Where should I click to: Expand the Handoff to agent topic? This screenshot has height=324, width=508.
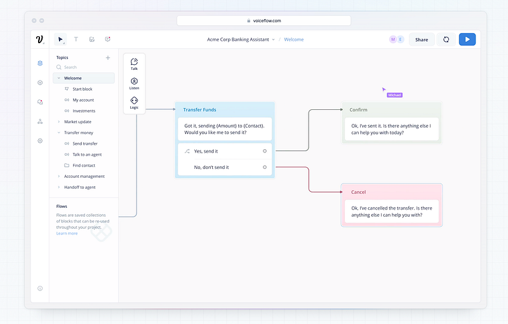tap(58, 187)
